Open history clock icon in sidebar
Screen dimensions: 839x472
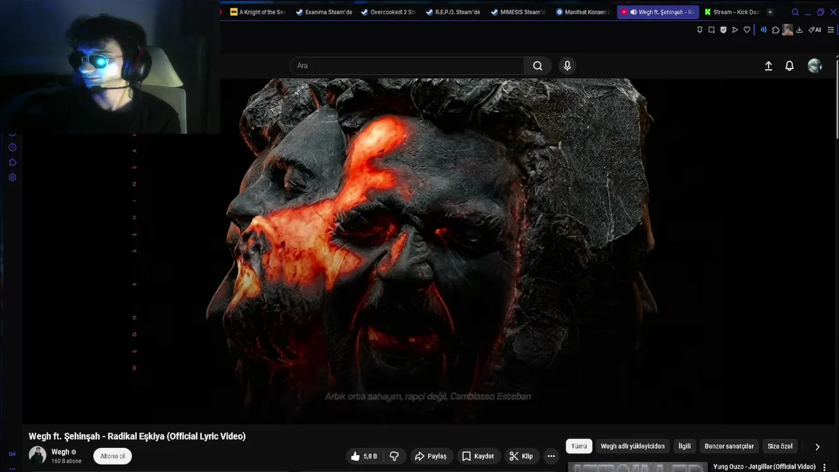(12, 147)
